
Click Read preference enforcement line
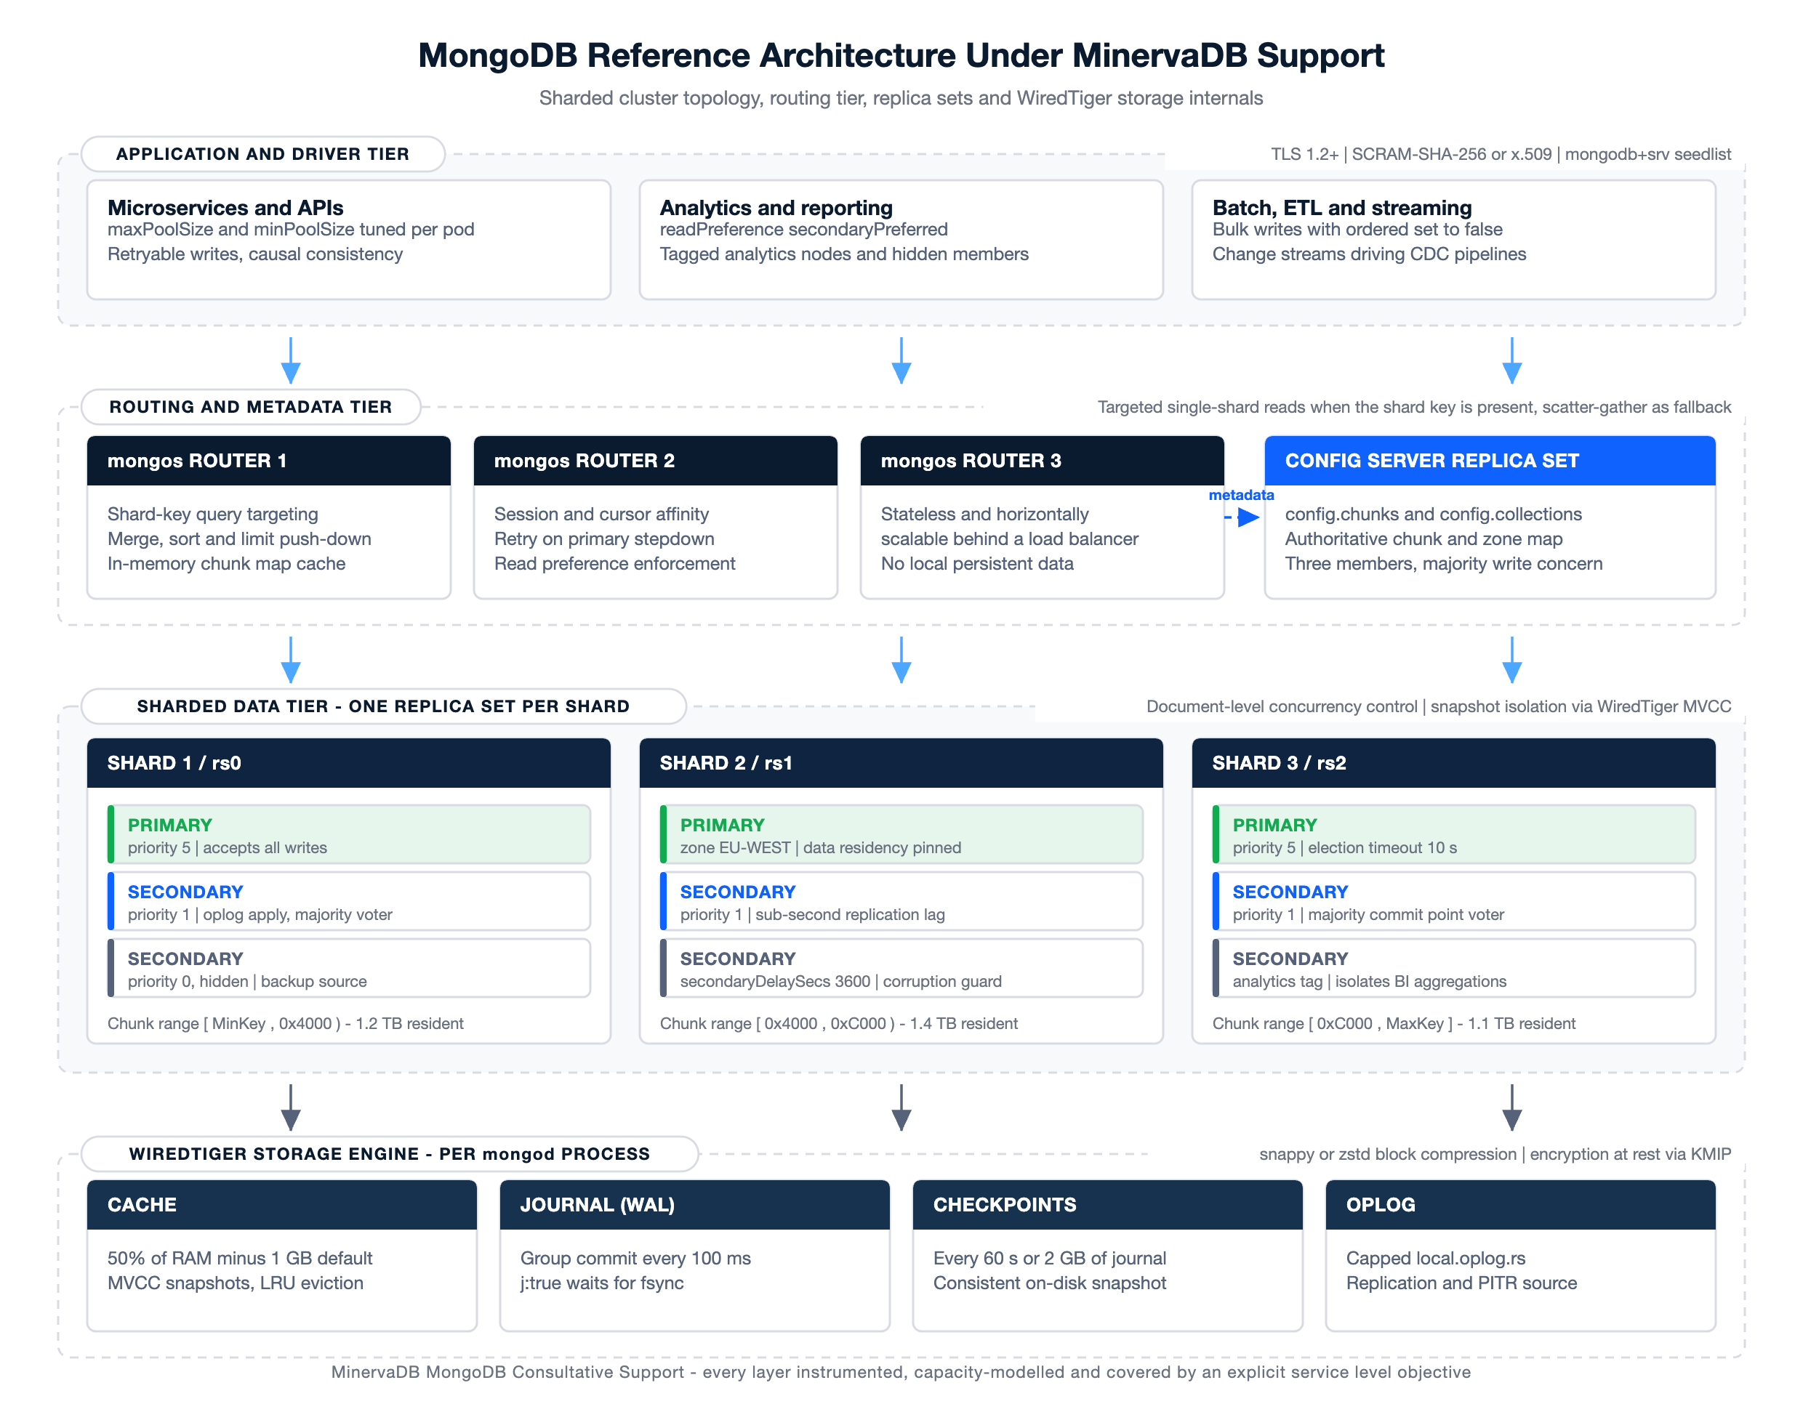614,564
